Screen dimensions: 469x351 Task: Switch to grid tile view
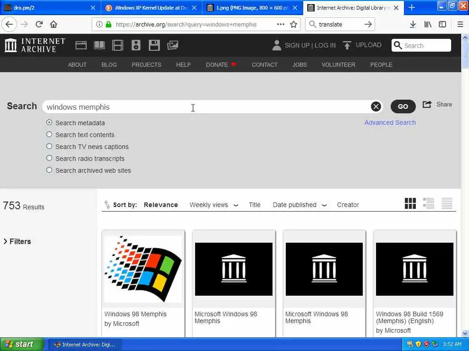(410, 203)
